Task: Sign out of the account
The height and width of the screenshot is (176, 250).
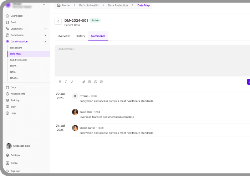Action: [x=15, y=171]
